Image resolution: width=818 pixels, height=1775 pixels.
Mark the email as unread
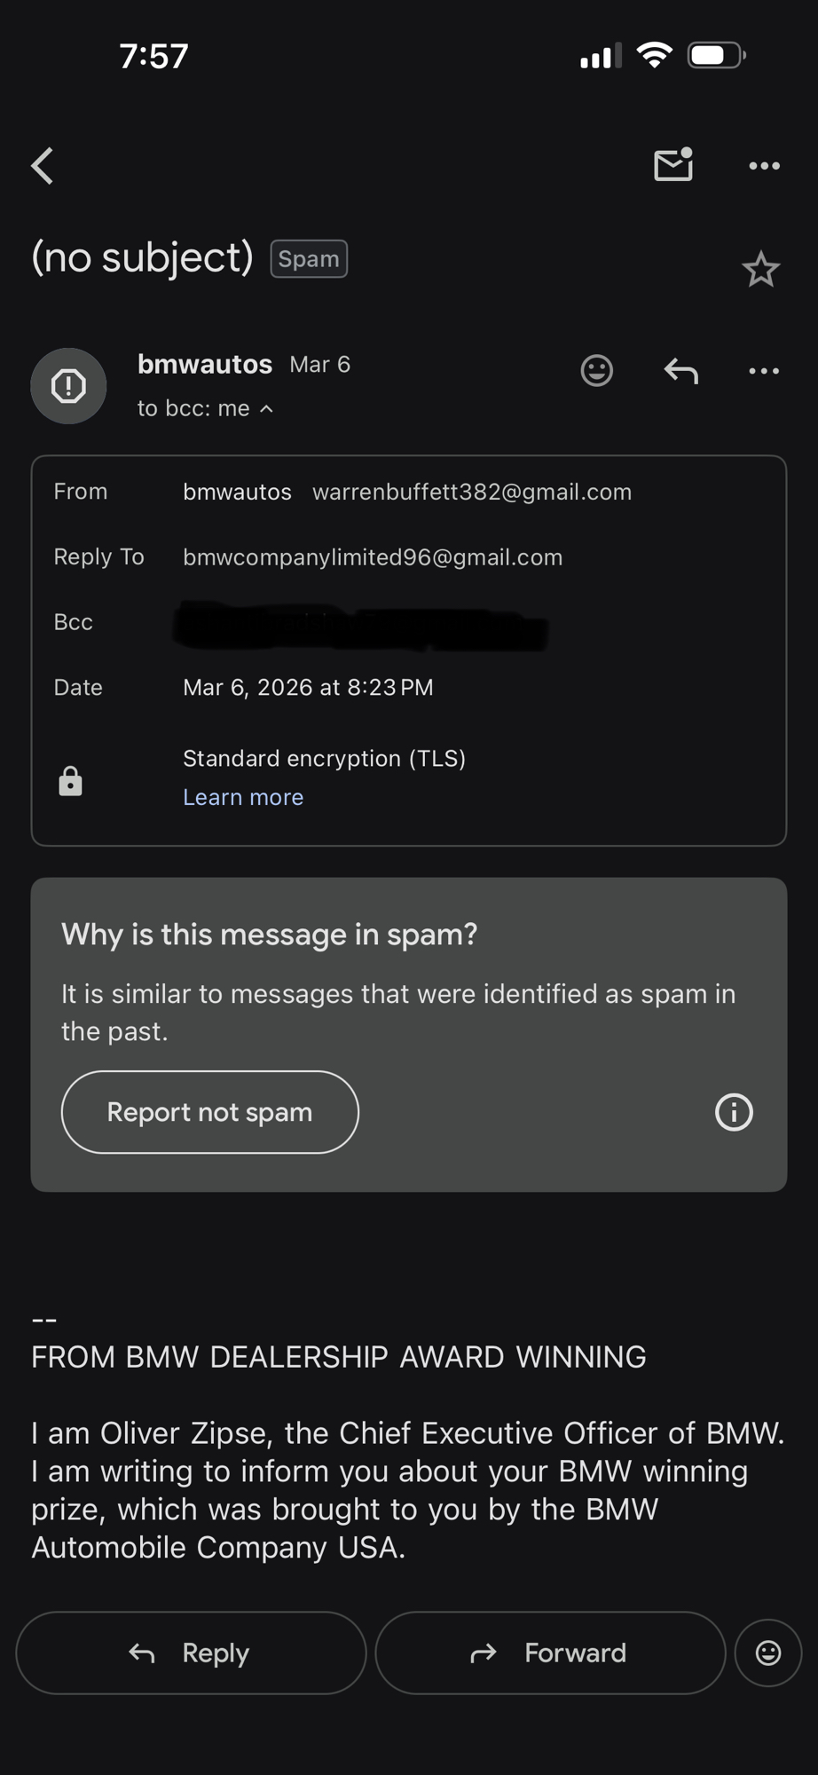[x=673, y=165]
